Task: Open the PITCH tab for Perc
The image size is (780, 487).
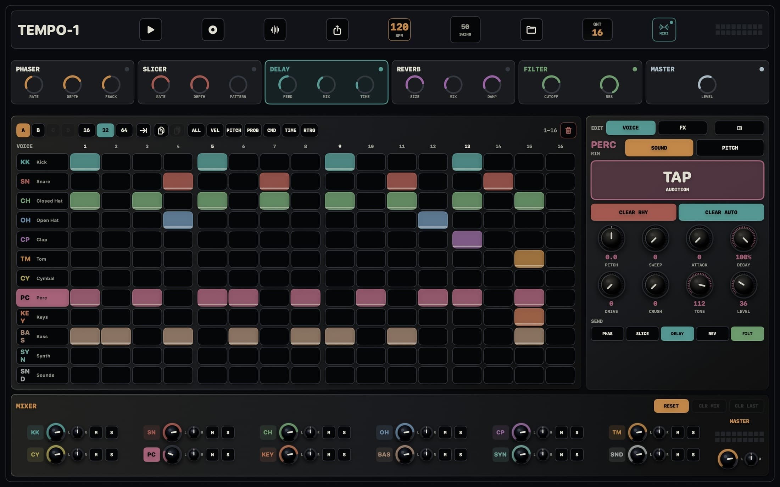Action: click(x=730, y=148)
